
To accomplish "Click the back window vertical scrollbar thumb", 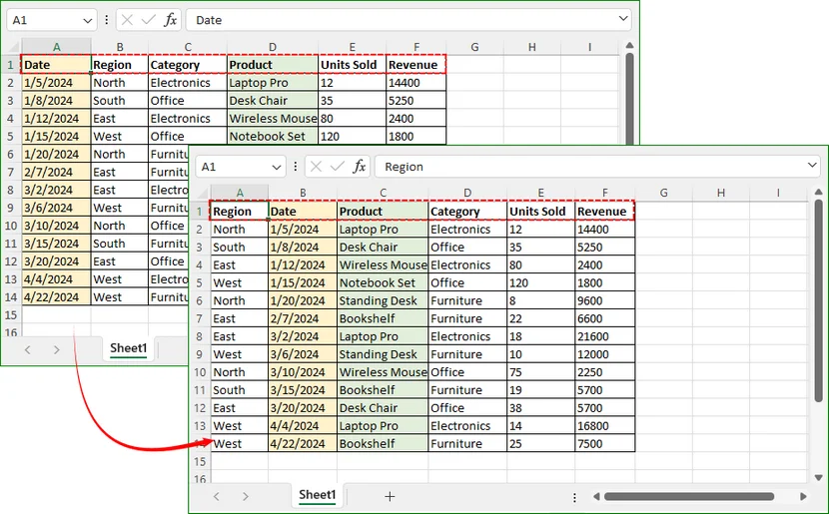I will click(x=629, y=98).
